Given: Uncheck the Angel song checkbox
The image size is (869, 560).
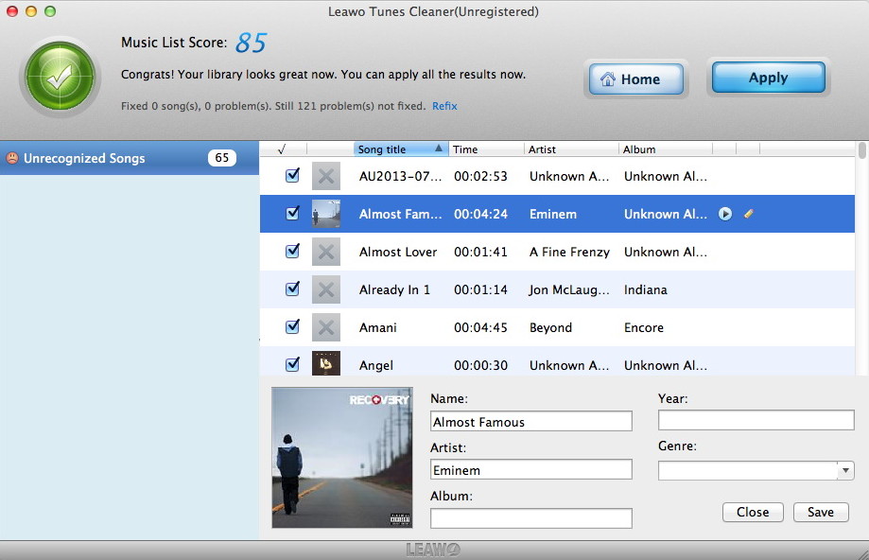Looking at the screenshot, I should pos(292,364).
